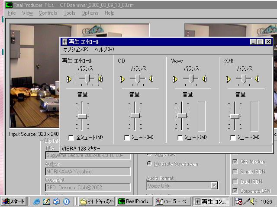Click the blue round quick launch icon
Image resolution: width=277 pixels, height=207 pixels.
pyautogui.click(x=66, y=201)
